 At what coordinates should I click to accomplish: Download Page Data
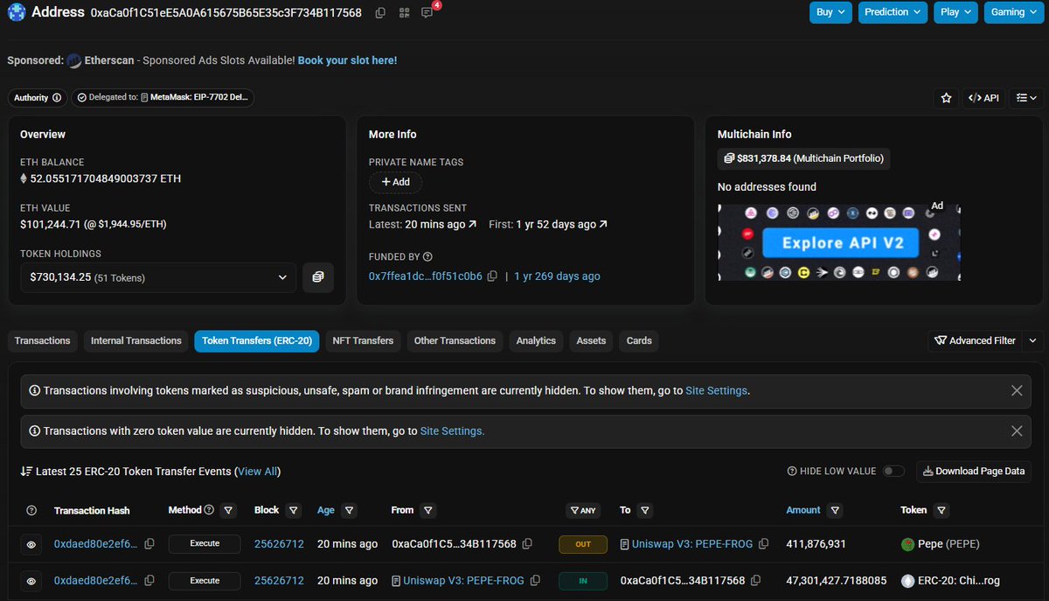[974, 472]
